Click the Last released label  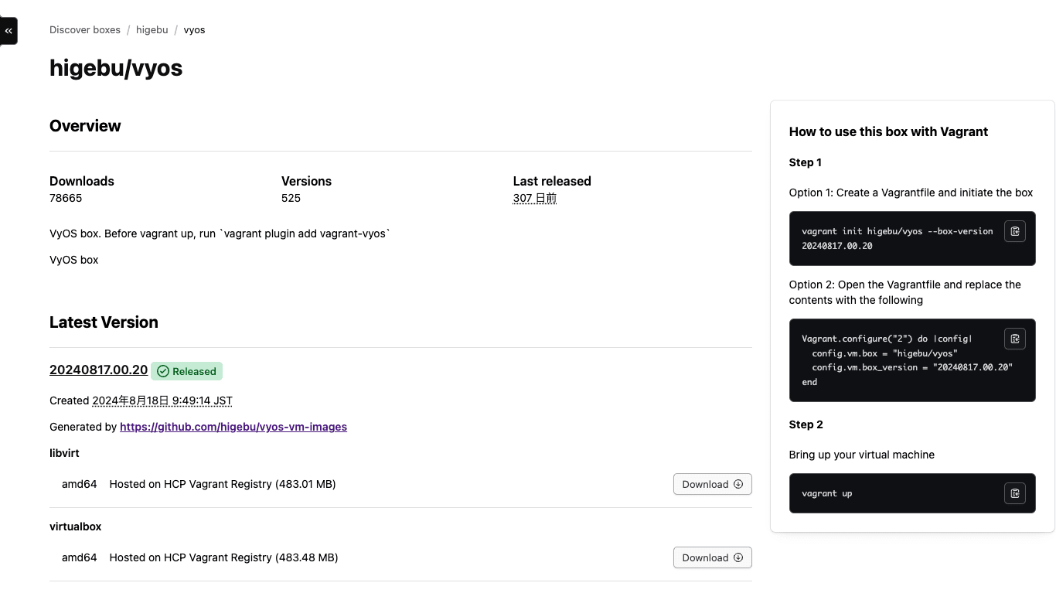552,181
